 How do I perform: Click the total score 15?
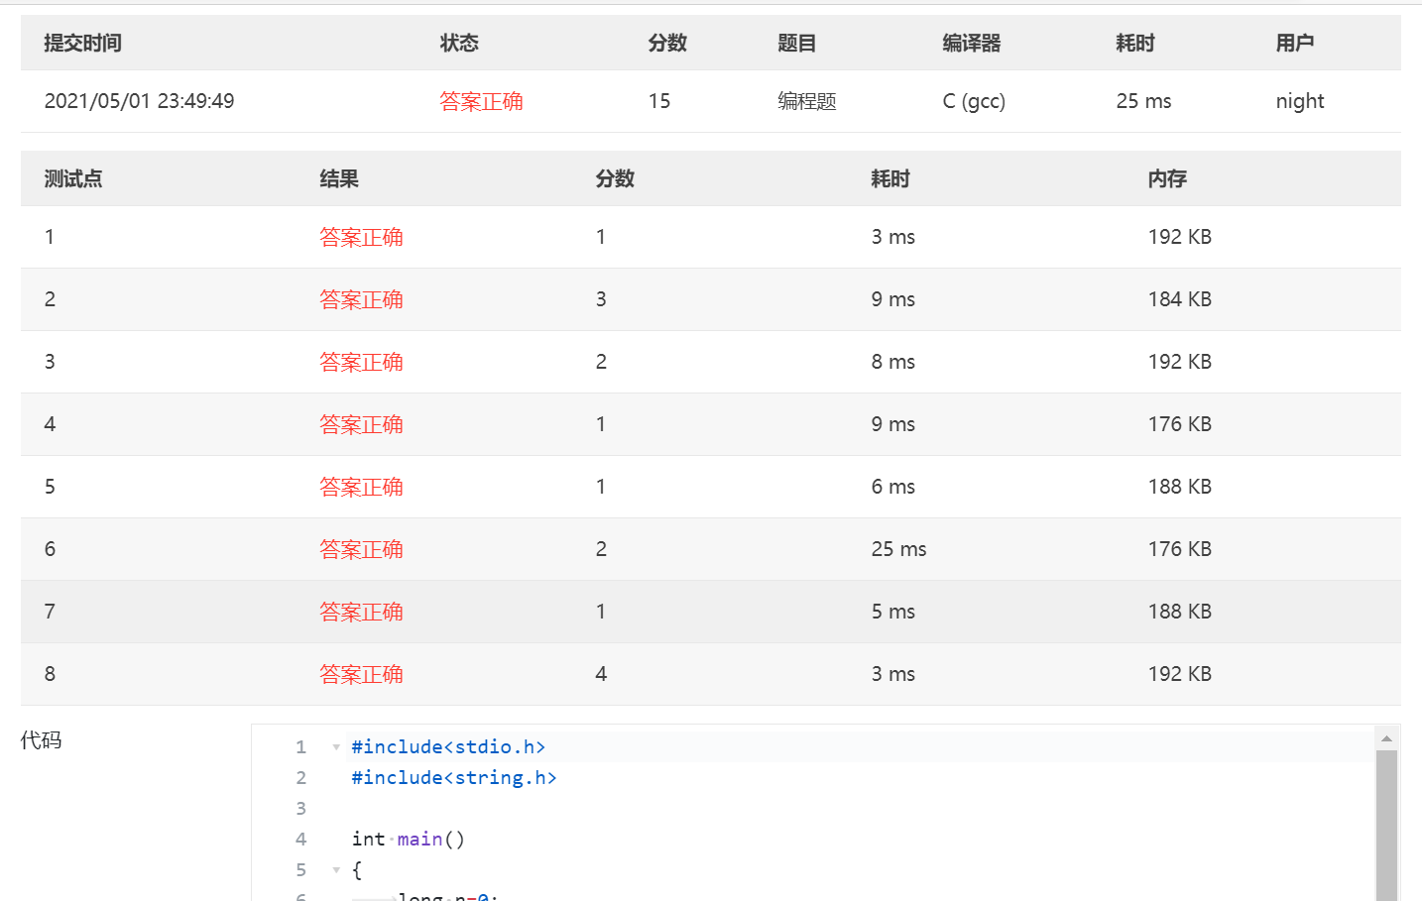[659, 101]
